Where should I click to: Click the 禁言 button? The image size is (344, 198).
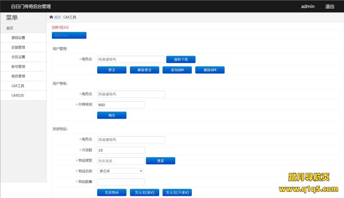tap(111, 70)
